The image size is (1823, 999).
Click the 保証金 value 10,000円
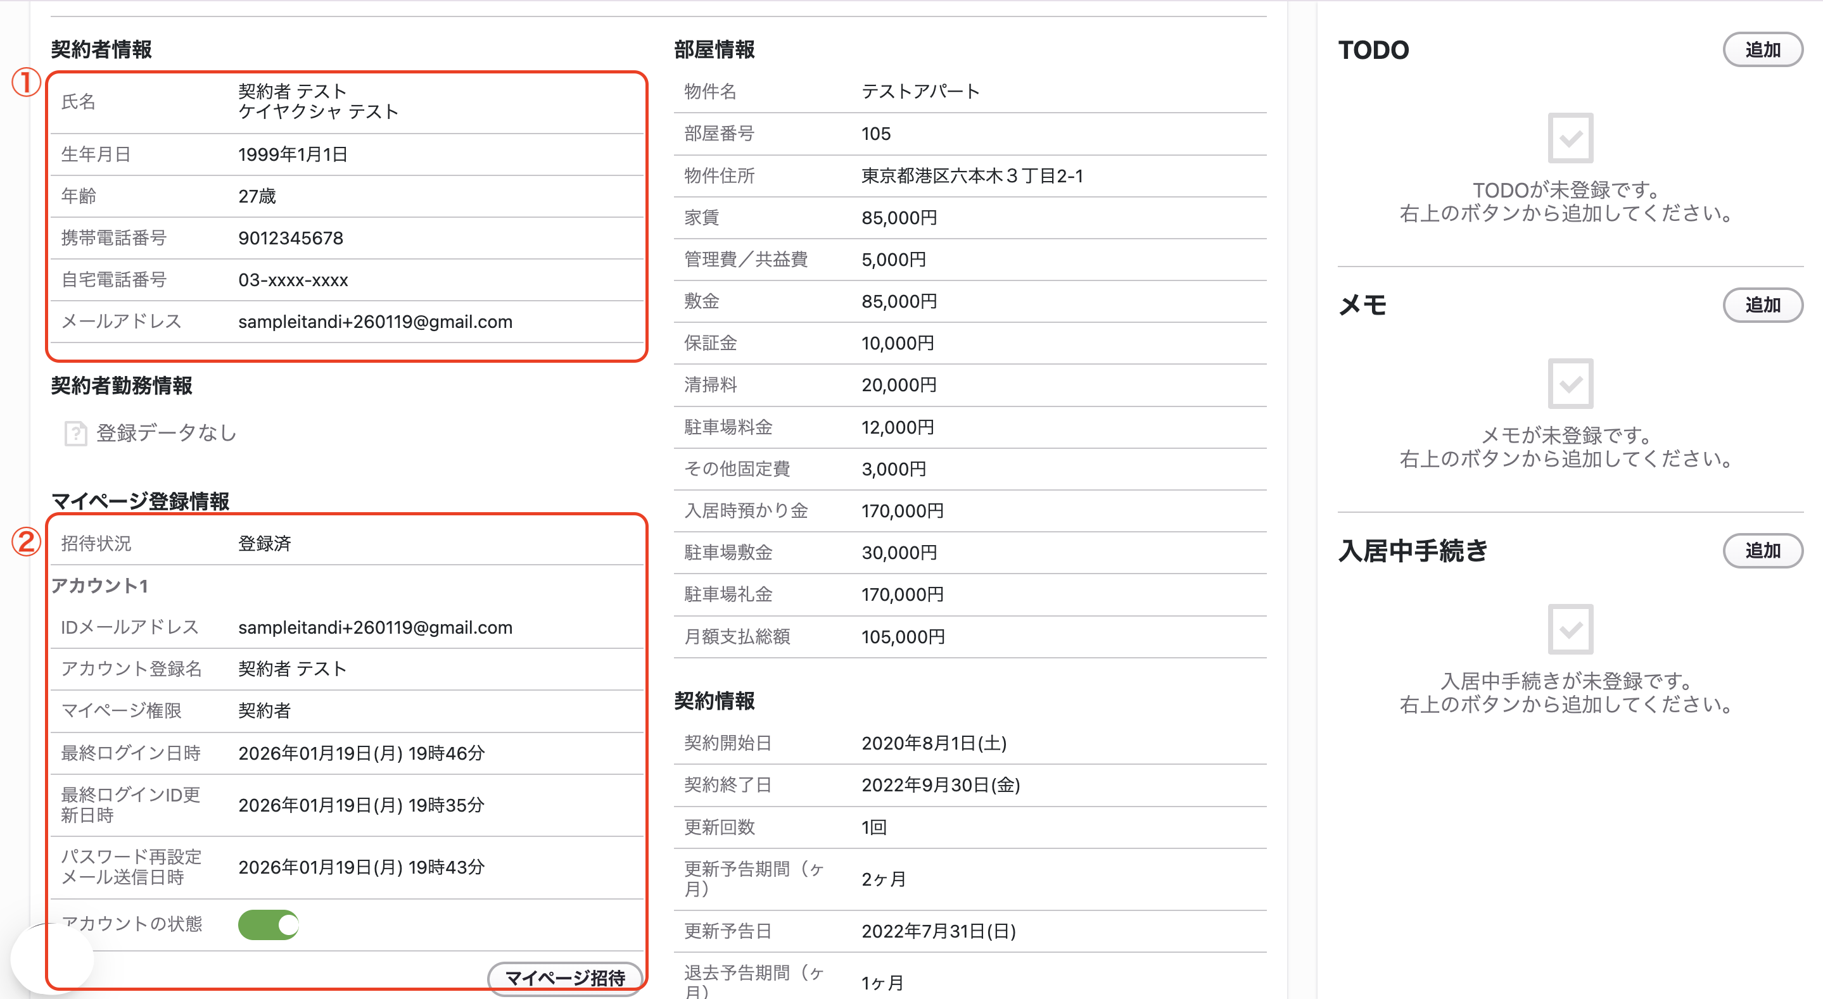coord(898,343)
